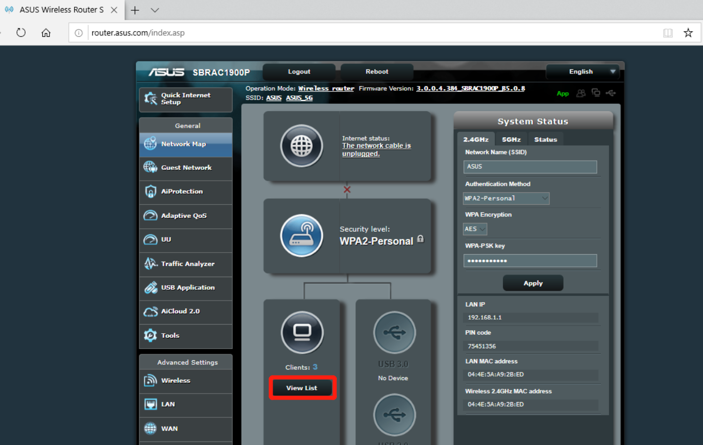The image size is (703, 445).
Task: Close the ASUS Wireless Router browser tab
Action: 114,10
